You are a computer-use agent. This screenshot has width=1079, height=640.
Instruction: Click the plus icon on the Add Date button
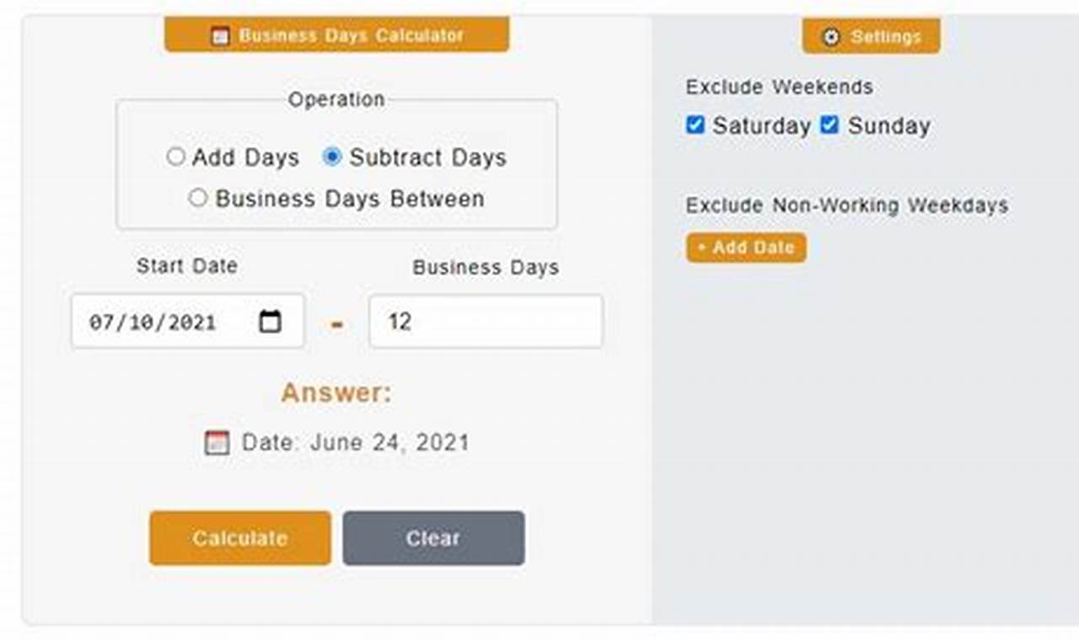pyautogui.click(x=701, y=248)
